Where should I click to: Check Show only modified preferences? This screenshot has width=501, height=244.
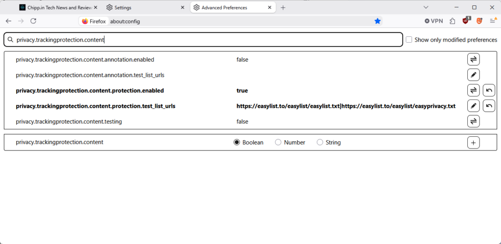pyautogui.click(x=409, y=40)
